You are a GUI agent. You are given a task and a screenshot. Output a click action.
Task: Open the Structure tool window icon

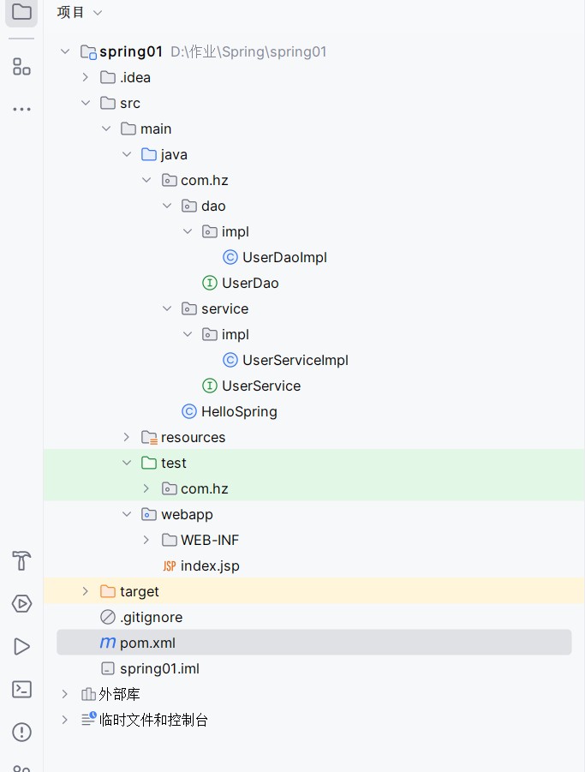tap(21, 66)
